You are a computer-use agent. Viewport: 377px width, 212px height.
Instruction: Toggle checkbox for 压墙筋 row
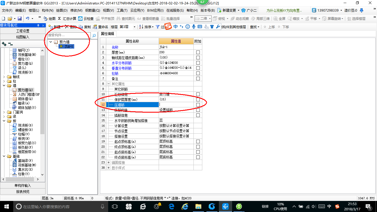(x=198, y=105)
